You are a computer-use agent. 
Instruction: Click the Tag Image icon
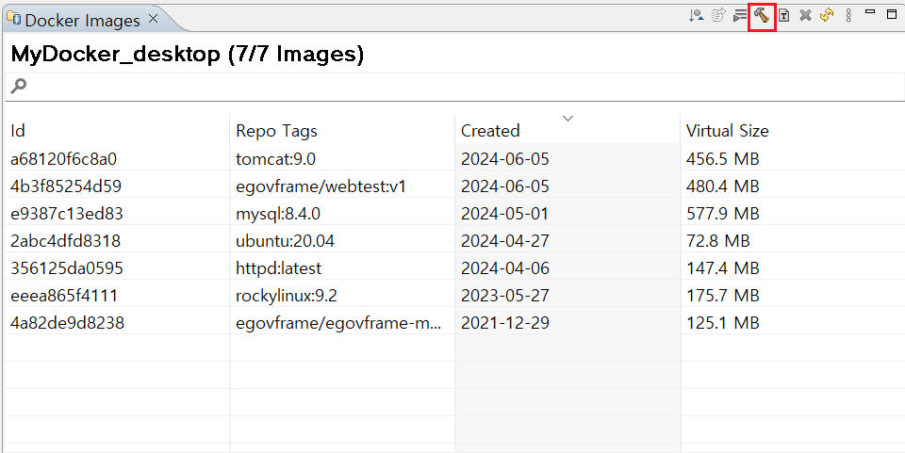783,15
